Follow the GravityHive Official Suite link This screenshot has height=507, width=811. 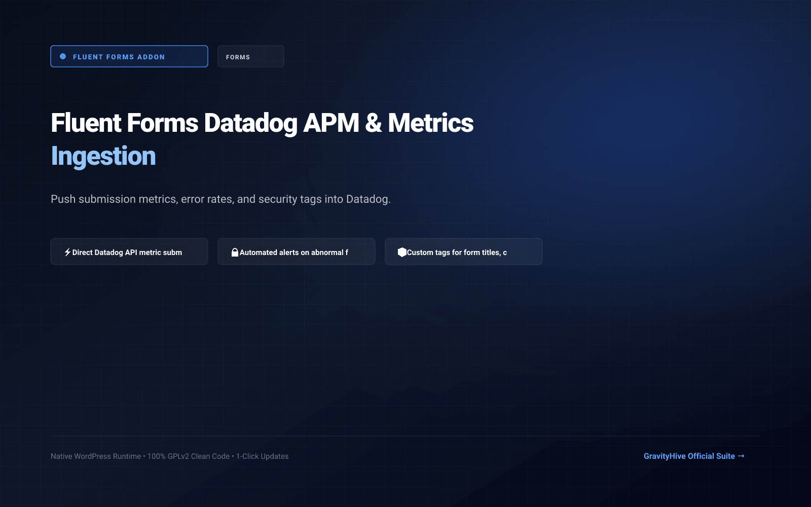[694, 456]
